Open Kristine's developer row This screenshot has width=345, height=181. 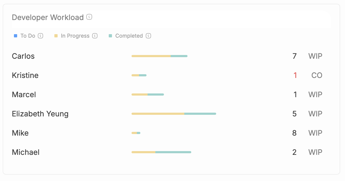[x=25, y=75]
